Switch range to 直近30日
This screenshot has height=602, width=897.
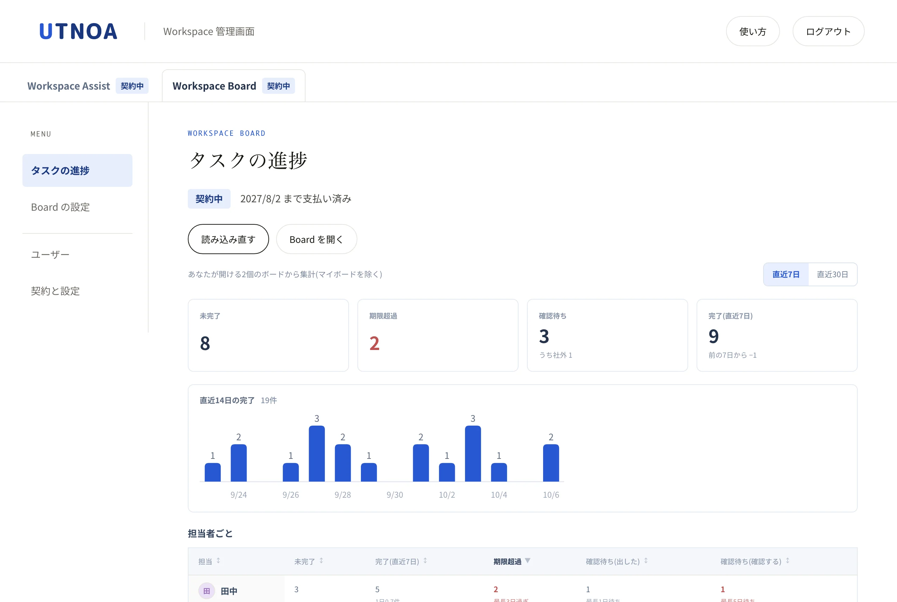(x=833, y=274)
